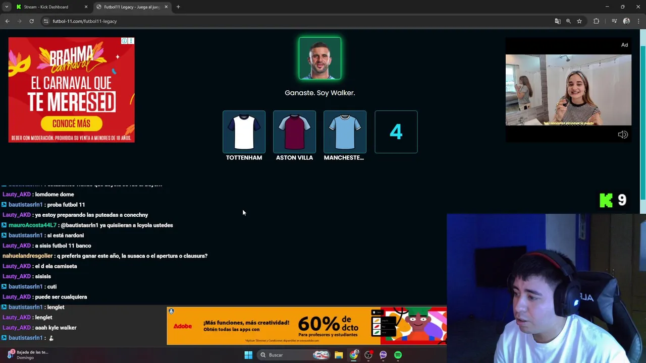Reload the page with refresh icon
Image resolution: width=646 pixels, height=363 pixels.
31,21
